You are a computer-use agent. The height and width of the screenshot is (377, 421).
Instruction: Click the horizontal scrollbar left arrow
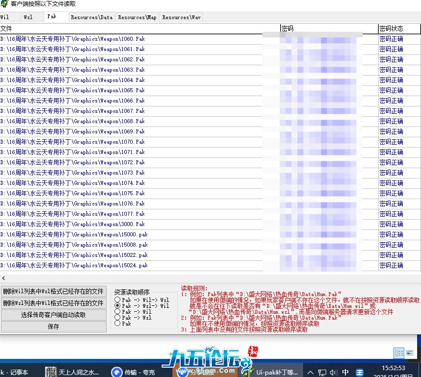[x=3, y=278]
